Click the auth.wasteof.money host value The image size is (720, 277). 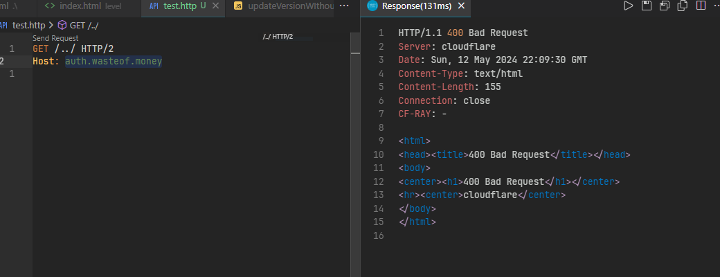point(114,62)
